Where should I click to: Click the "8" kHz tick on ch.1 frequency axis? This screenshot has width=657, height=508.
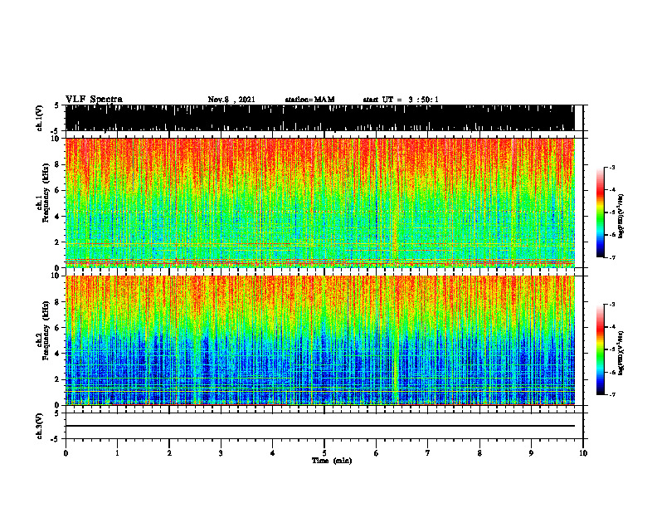click(x=58, y=164)
